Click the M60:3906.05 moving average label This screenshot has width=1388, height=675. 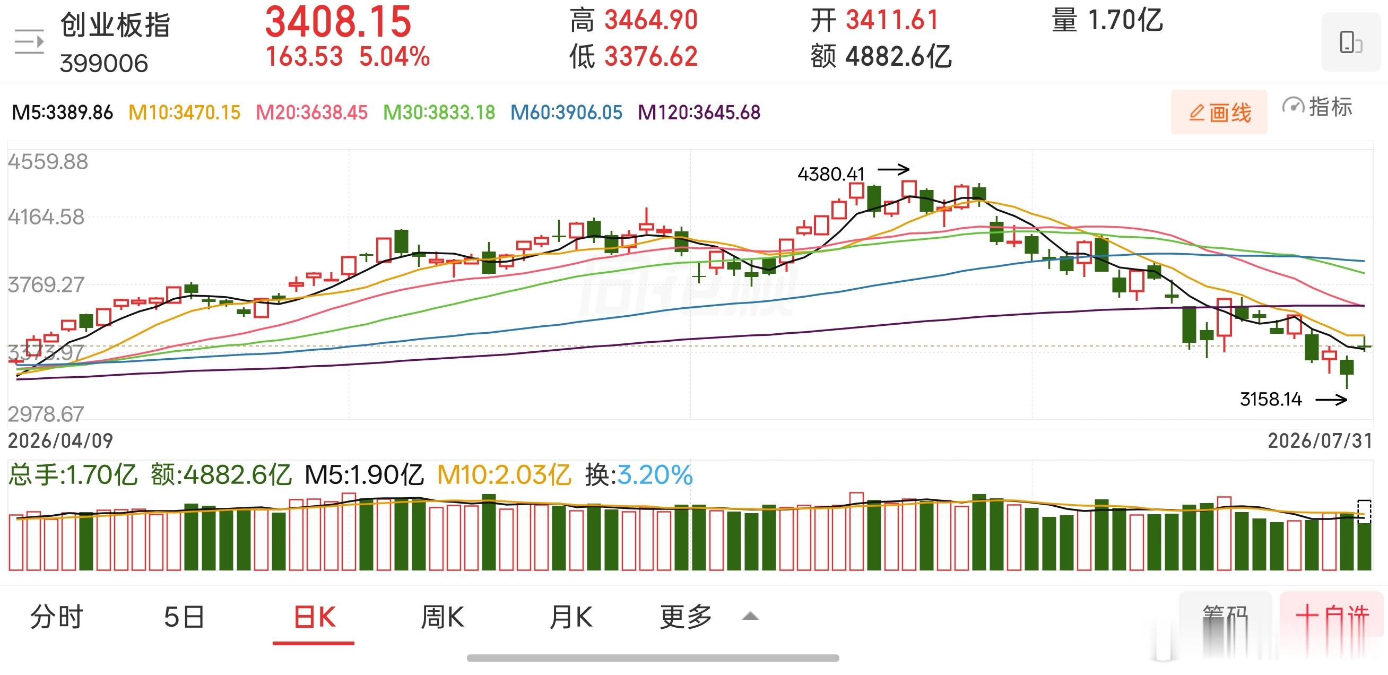click(x=566, y=112)
